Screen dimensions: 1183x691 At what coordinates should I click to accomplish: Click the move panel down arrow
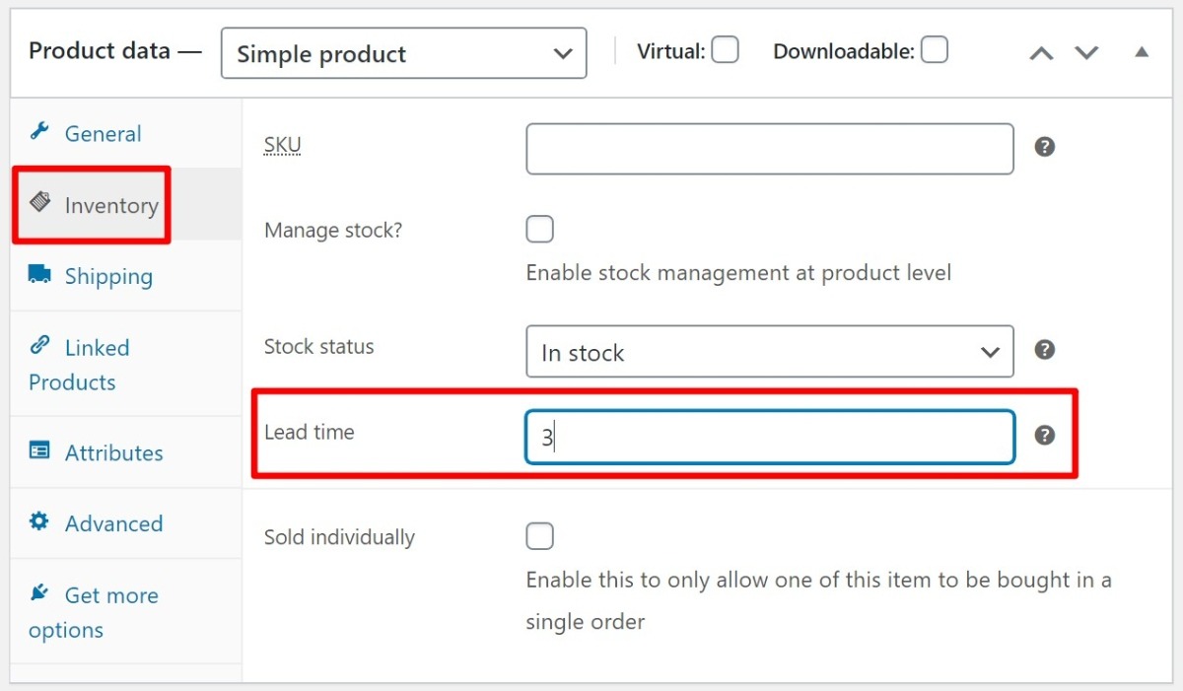coord(1086,53)
